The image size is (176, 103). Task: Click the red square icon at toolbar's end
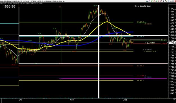point(175,1)
